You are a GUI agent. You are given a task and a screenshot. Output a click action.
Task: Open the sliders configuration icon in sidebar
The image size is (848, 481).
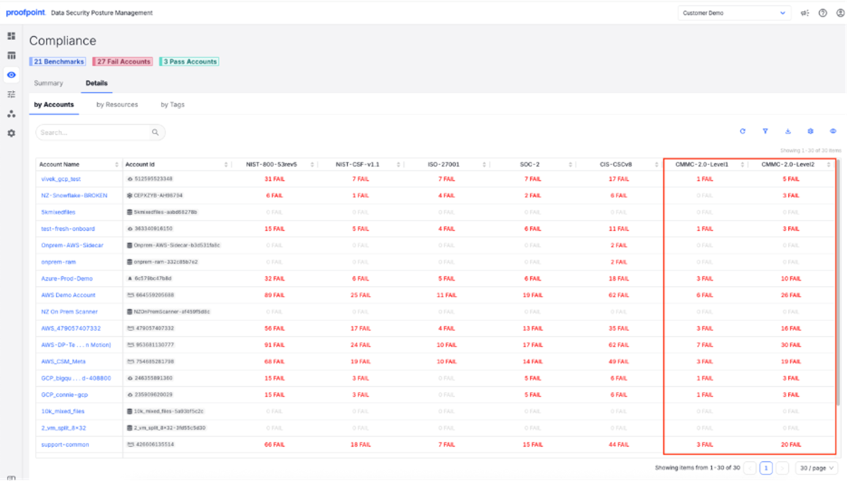[x=11, y=94]
